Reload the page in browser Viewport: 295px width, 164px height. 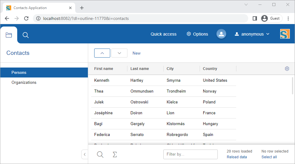point(26,18)
